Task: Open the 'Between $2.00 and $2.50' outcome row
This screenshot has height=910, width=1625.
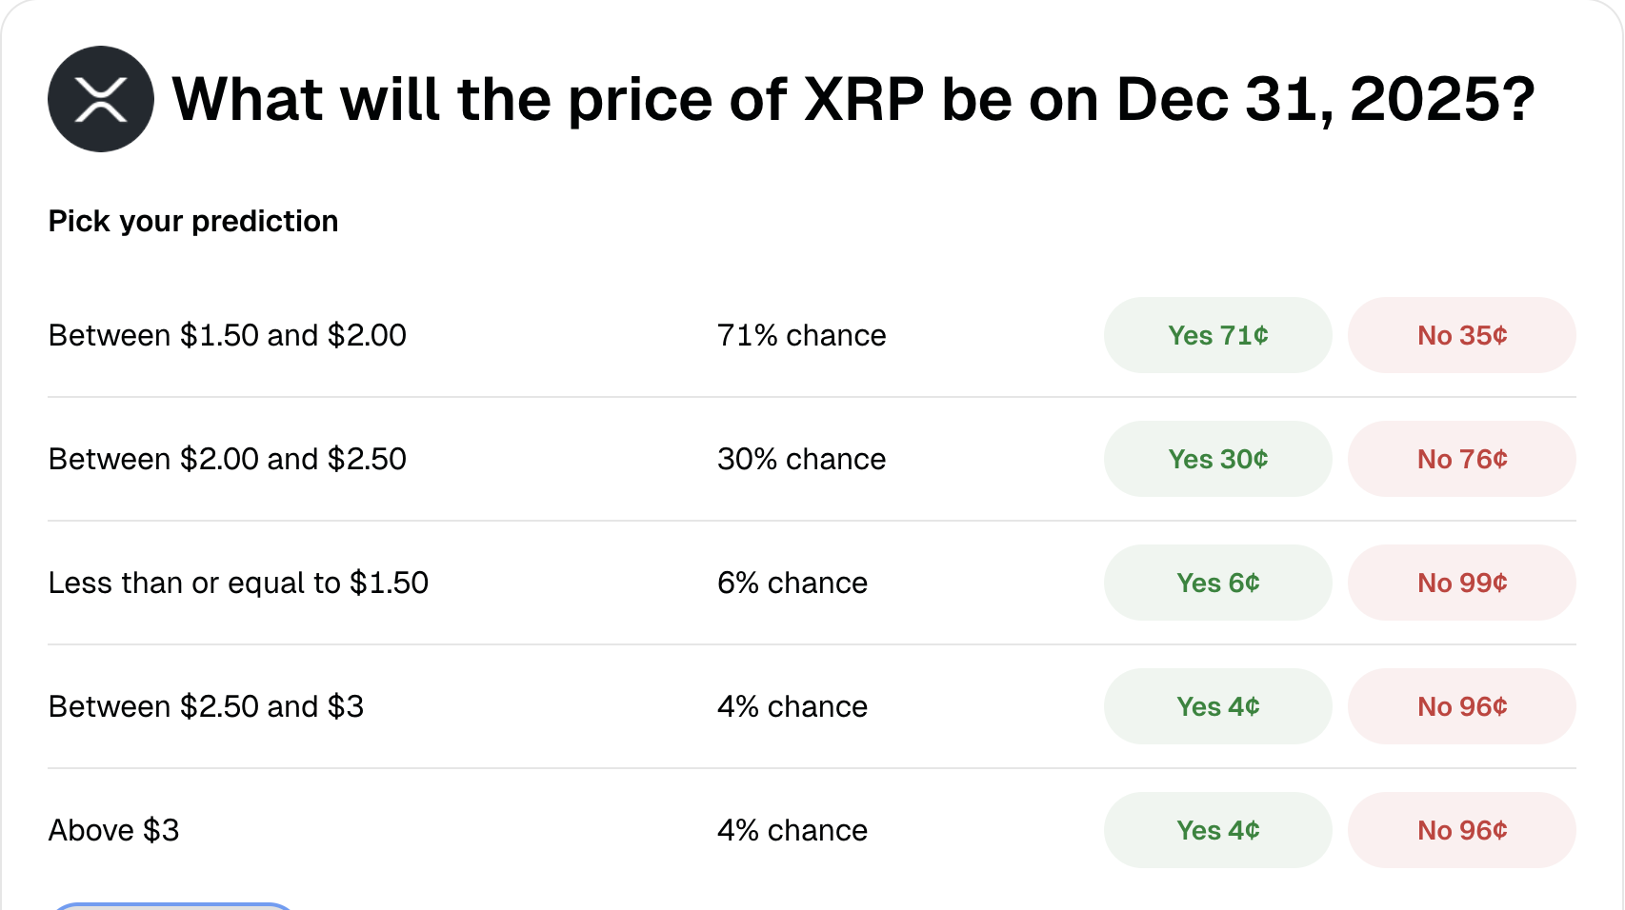Action: (227, 459)
